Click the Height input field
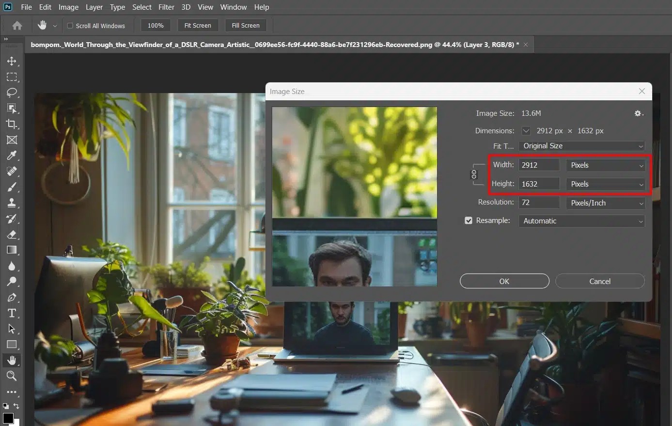This screenshot has width=672, height=426. (x=539, y=184)
